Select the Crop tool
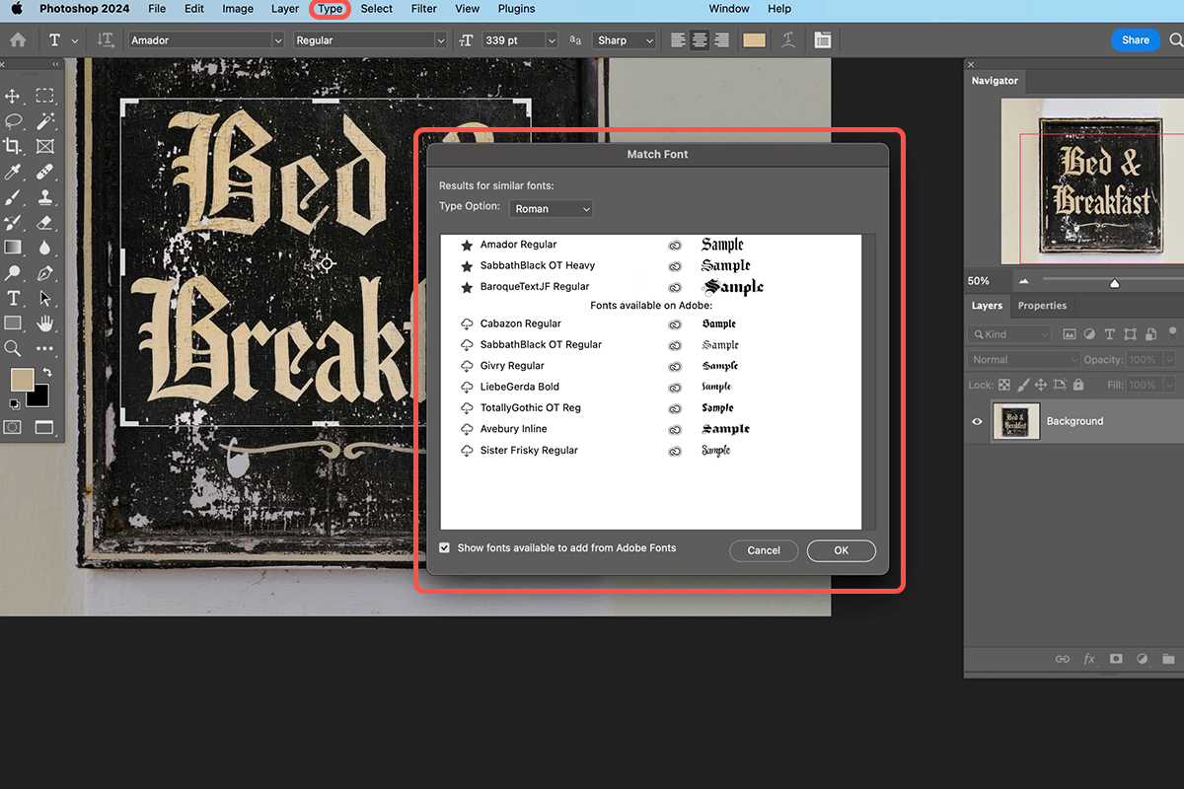This screenshot has height=789, width=1184. pos(13,146)
